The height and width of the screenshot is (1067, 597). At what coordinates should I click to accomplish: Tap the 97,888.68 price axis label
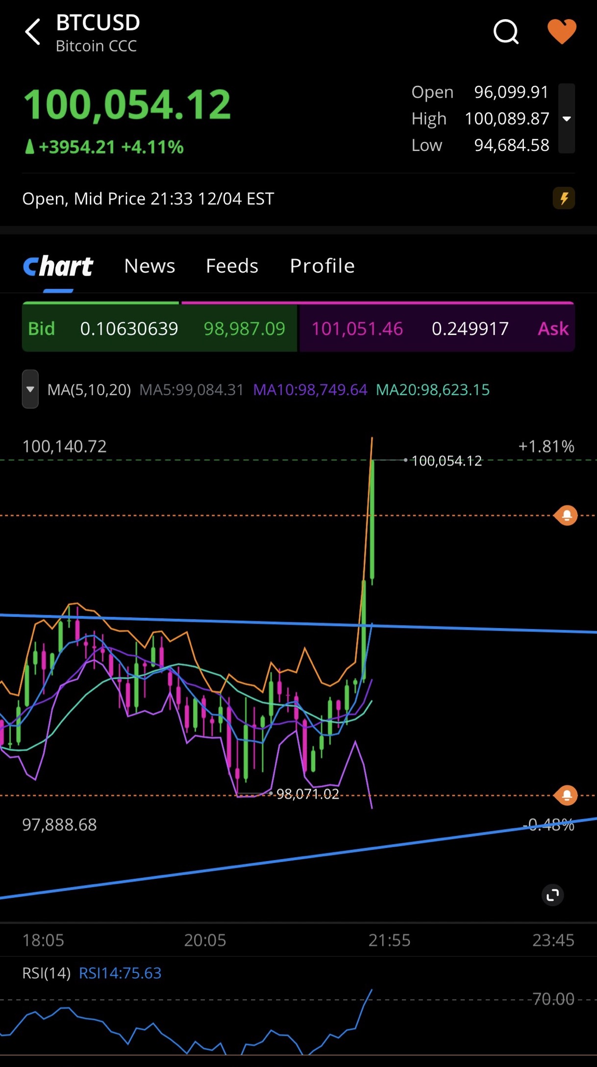point(59,825)
